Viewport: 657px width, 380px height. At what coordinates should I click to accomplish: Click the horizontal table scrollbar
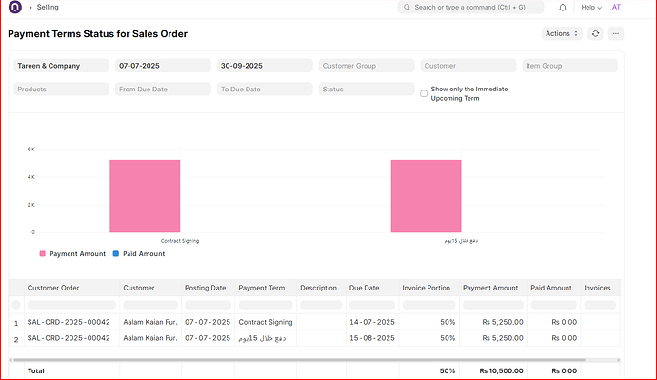point(297,360)
